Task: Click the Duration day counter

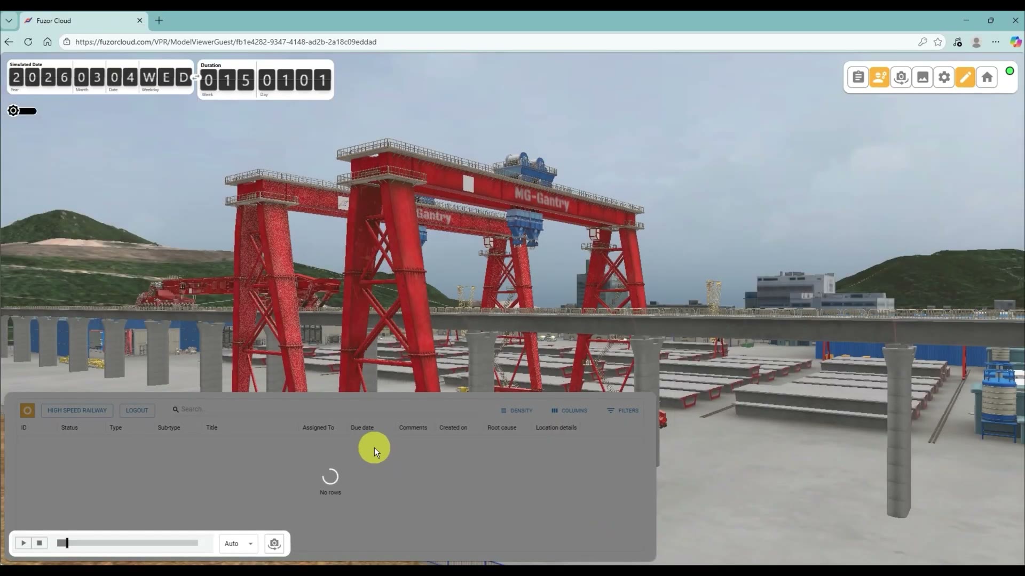Action: [x=295, y=81]
